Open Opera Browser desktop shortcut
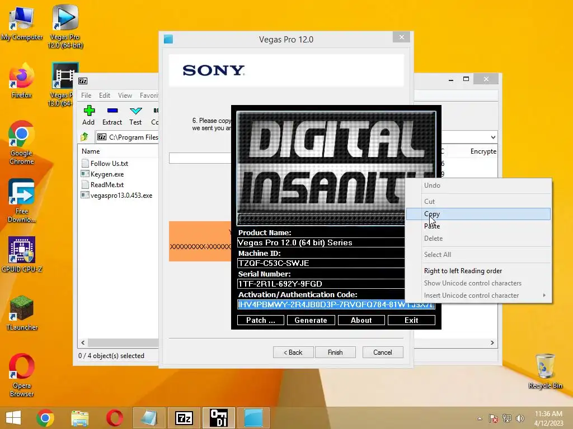The height and width of the screenshot is (429, 573). pos(22,375)
